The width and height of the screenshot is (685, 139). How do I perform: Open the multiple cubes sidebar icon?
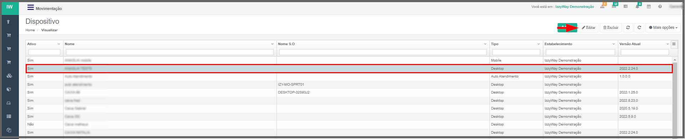coord(9,76)
